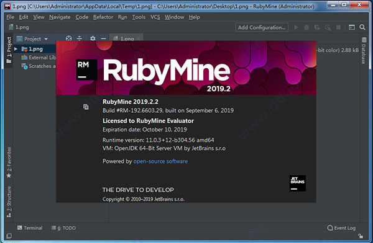Copy About info with the copy icon
This screenshot has height=243, width=373.
pos(86,107)
